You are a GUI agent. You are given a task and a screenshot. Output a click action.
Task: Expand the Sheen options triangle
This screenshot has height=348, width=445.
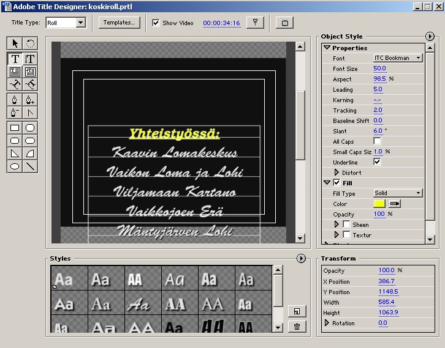click(337, 224)
